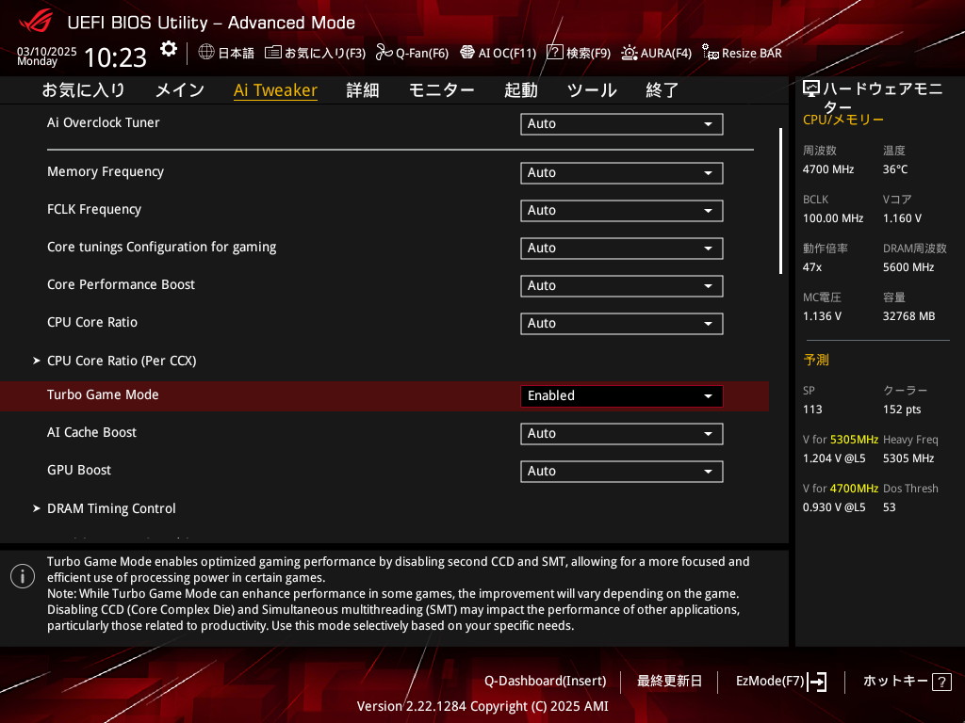Select Core Performance Boost label
This screenshot has width=965, height=723.
click(x=121, y=284)
